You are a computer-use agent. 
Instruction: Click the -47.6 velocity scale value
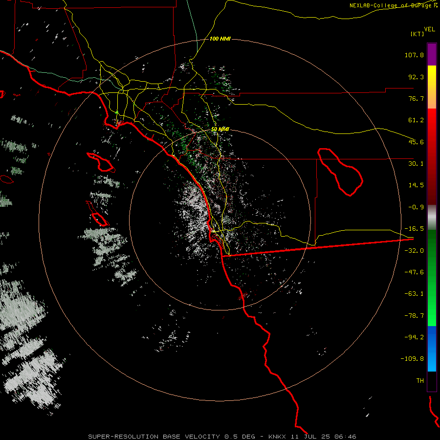coord(414,272)
